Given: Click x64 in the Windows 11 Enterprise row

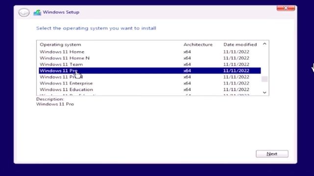Looking at the screenshot, I should pyautogui.click(x=187, y=83).
